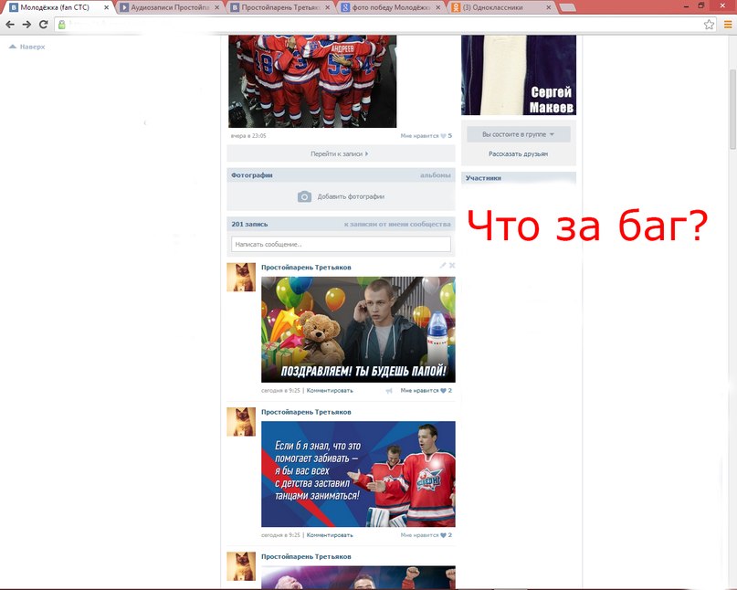The image size is (737, 590).
Task: Open the альбомы link
Action: (436, 175)
